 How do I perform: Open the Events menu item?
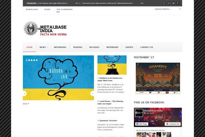(x=129, y=47)
